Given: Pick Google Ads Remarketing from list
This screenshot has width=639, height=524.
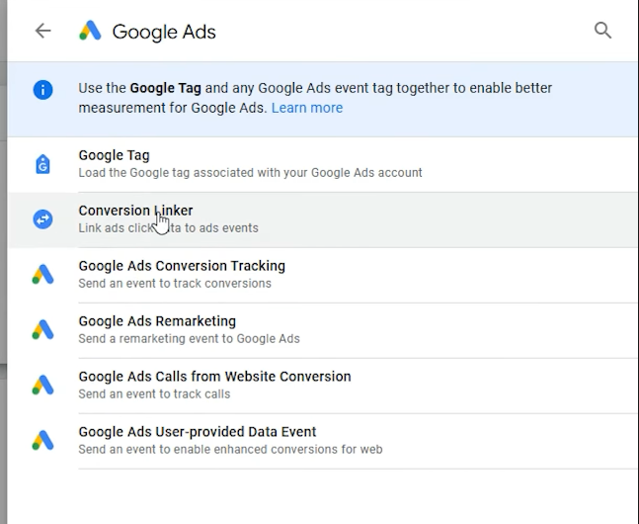Looking at the screenshot, I should click(323, 330).
